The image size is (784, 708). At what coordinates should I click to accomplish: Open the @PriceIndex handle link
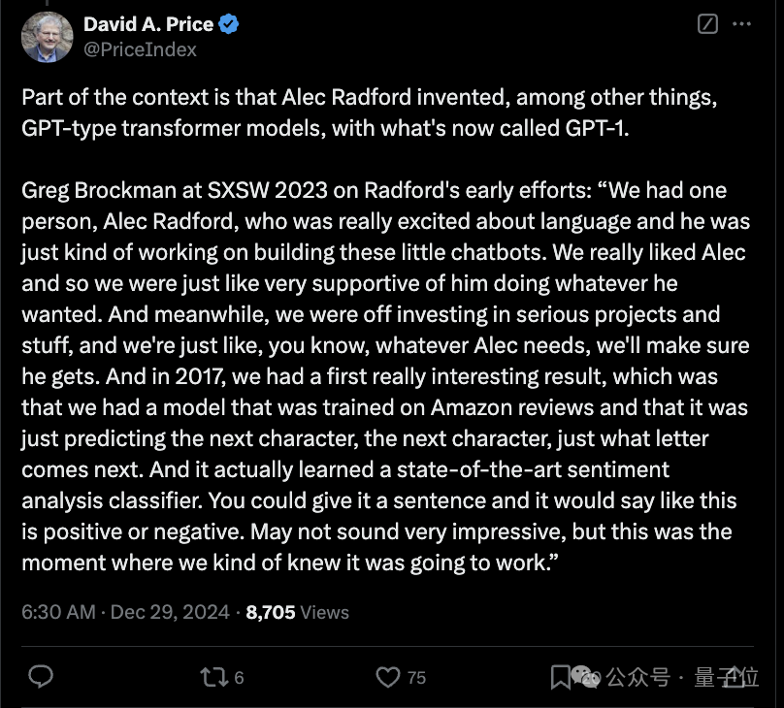[x=140, y=49]
